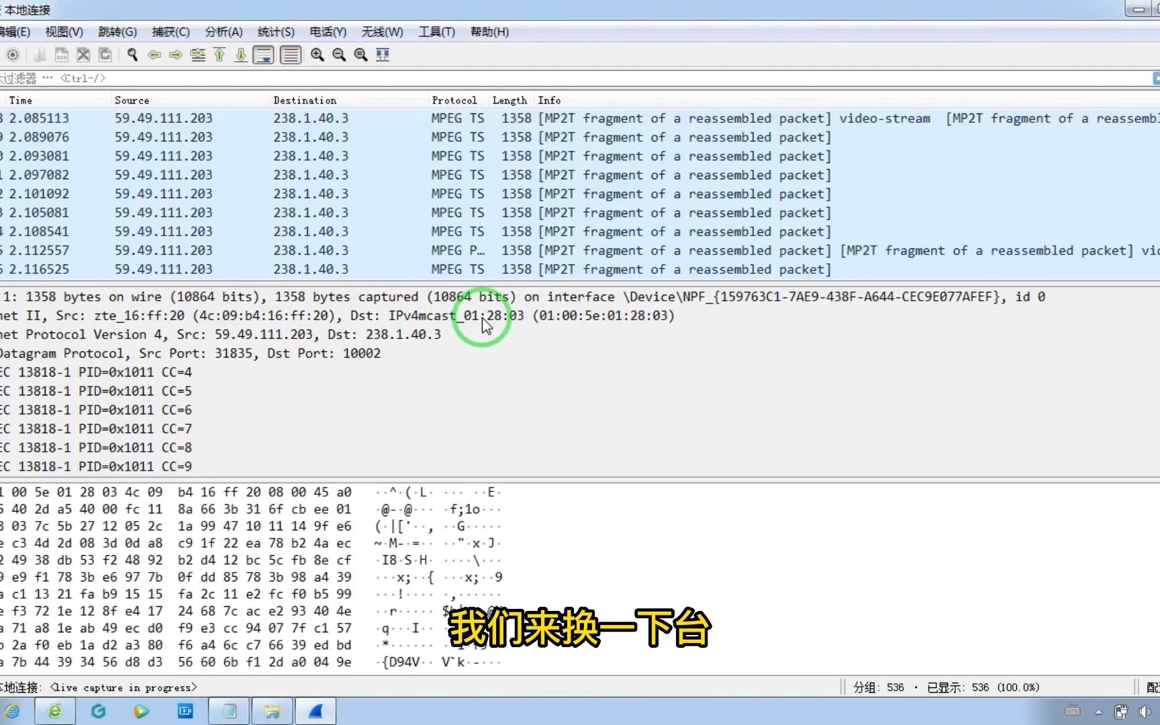Screen dimensions: 1160x725
Task: Jump to last packet icon
Action: [x=241, y=55]
